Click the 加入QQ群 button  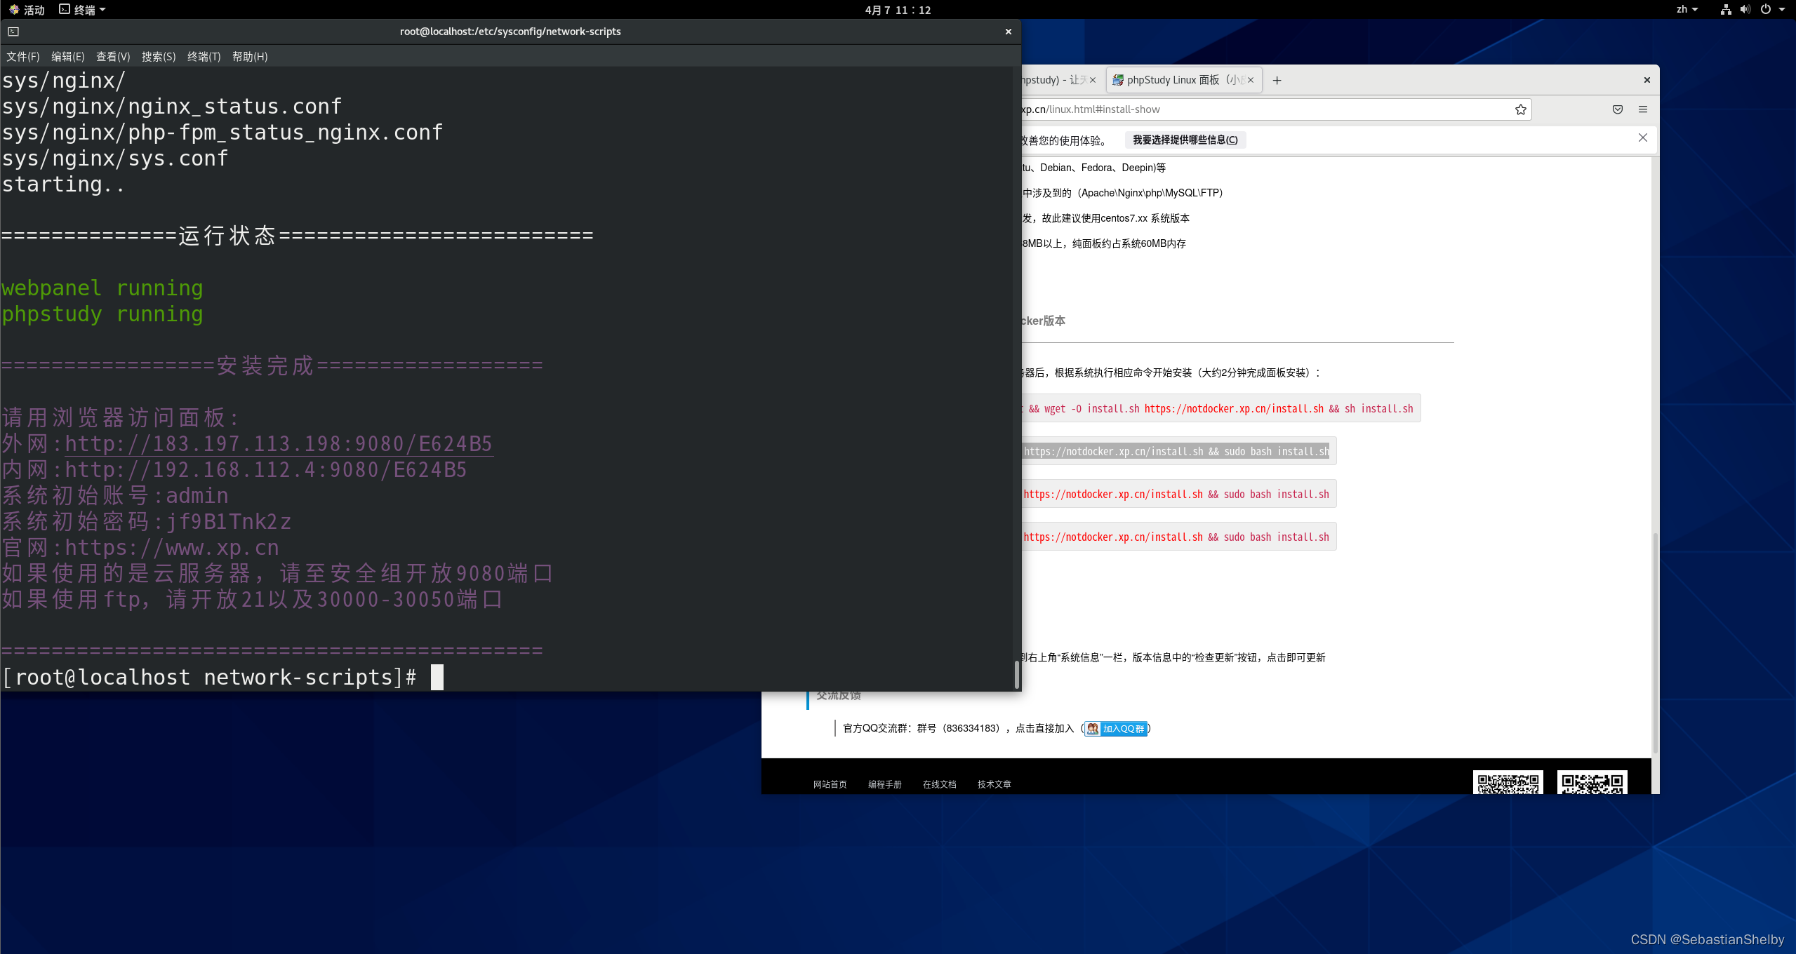coord(1116,729)
